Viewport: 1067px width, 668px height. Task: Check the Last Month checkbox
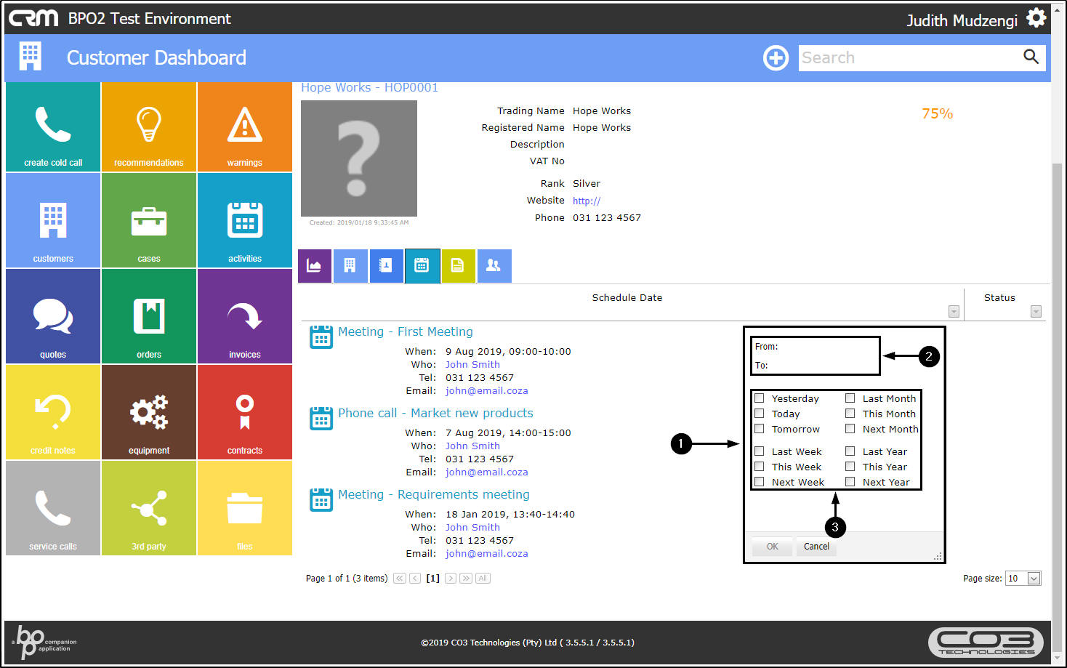(850, 398)
